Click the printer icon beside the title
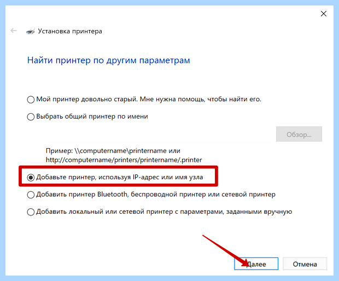 click(x=31, y=31)
